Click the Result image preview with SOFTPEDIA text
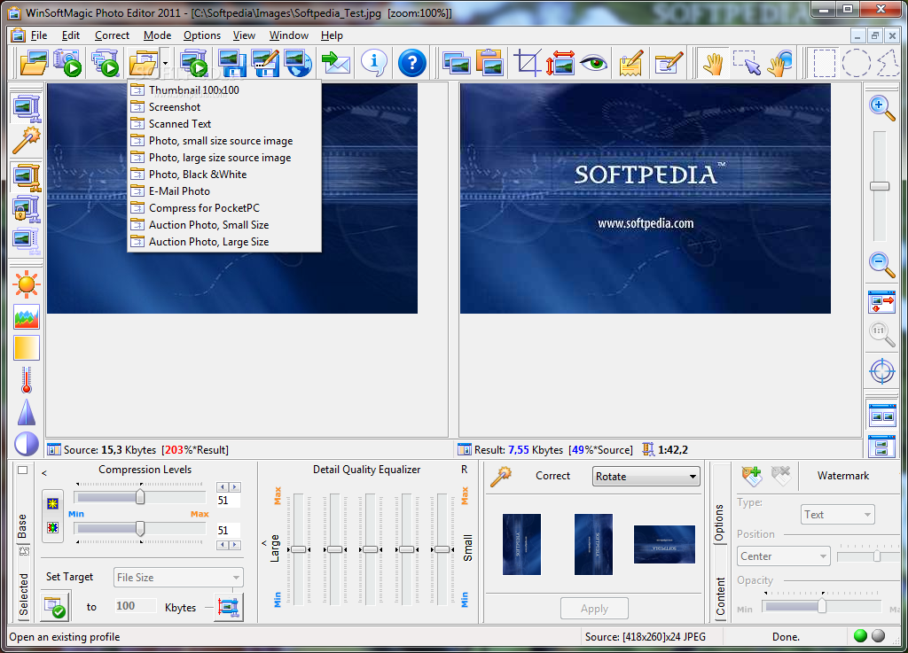This screenshot has height=653, width=908. [x=646, y=198]
